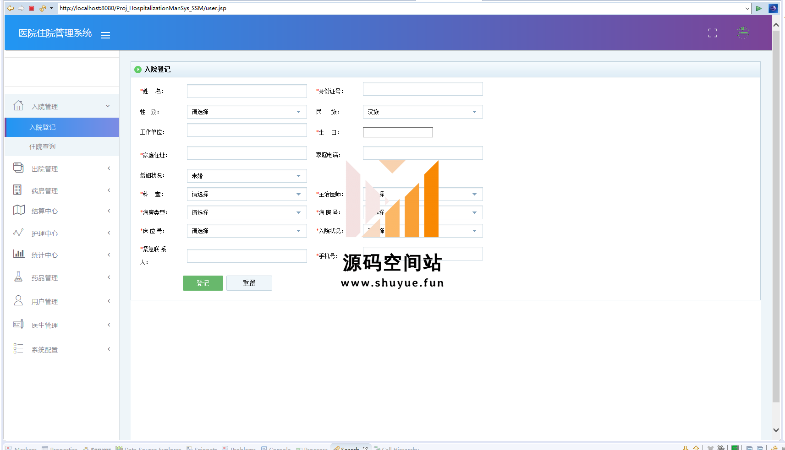Click the open in external browser icon

click(773, 8)
